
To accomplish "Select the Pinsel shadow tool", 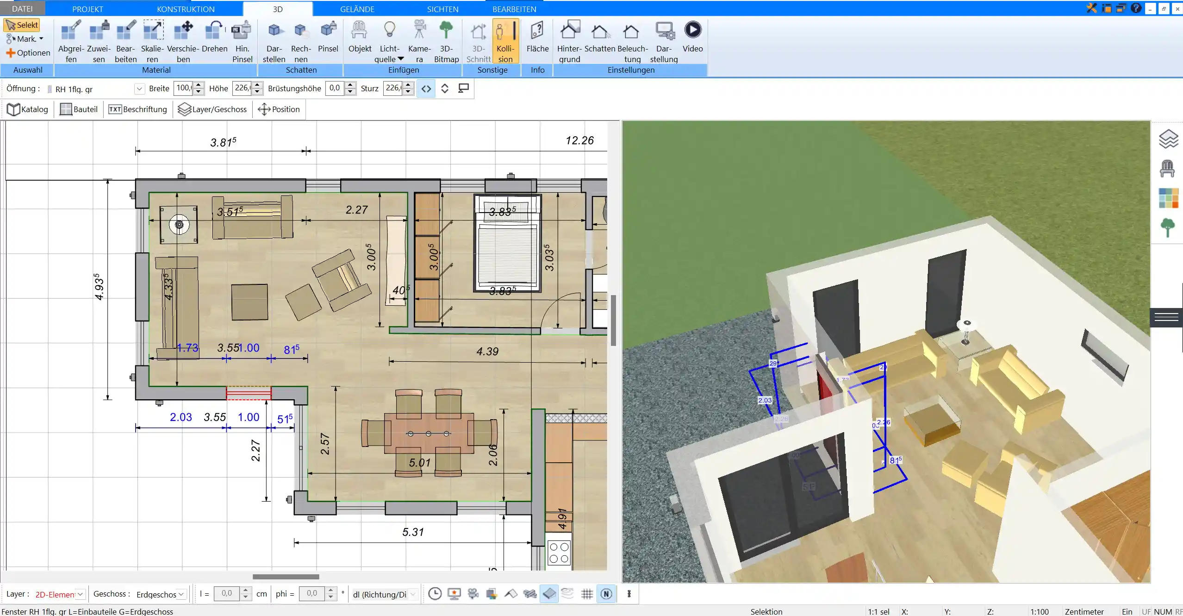I will coord(328,37).
